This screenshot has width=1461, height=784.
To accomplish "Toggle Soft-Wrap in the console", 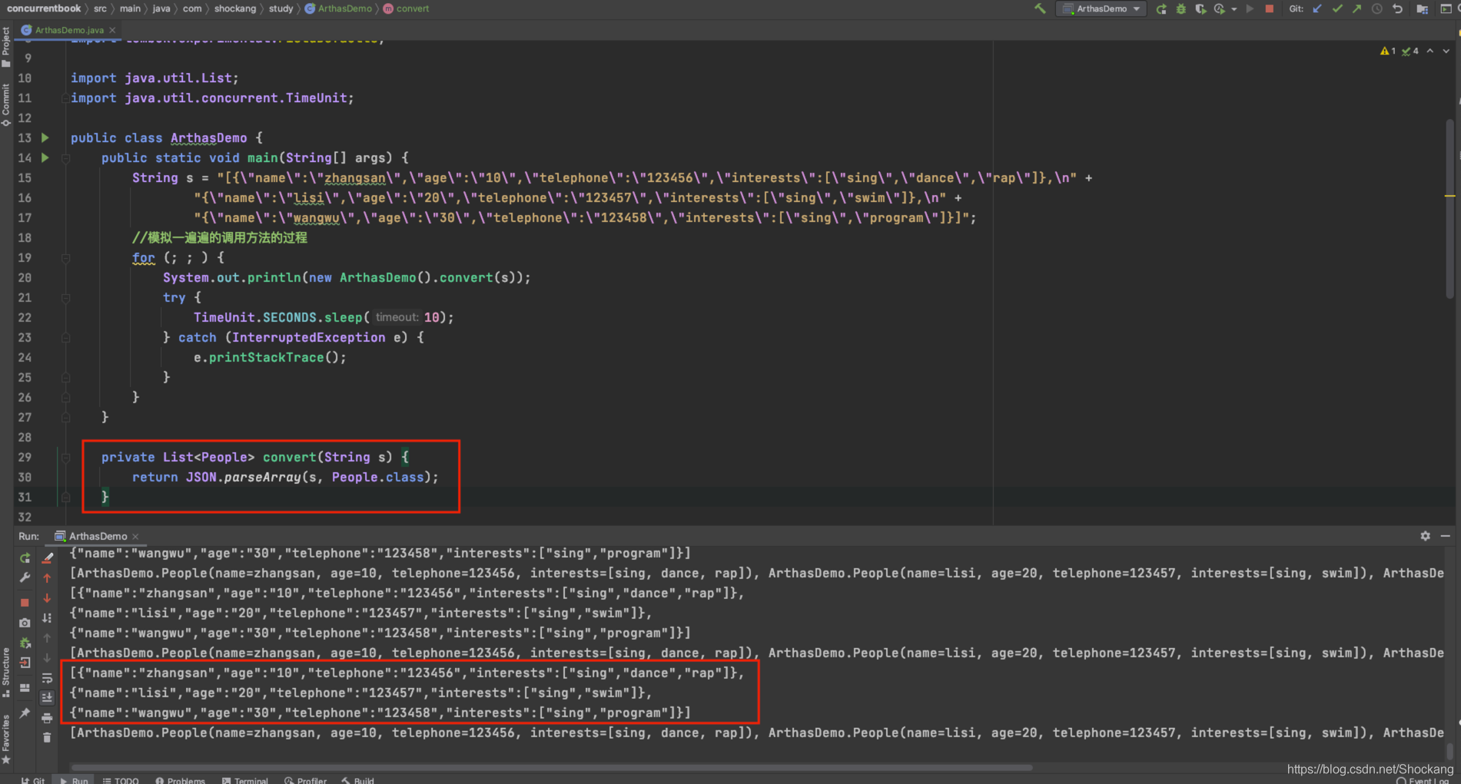I will (x=47, y=678).
